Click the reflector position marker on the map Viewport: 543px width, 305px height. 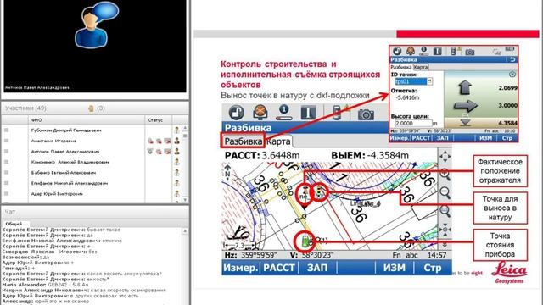(304, 195)
